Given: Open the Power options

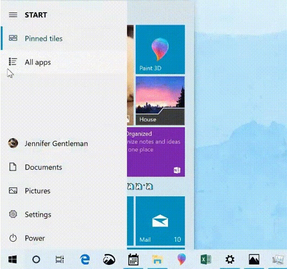Looking at the screenshot, I should [64, 238].
